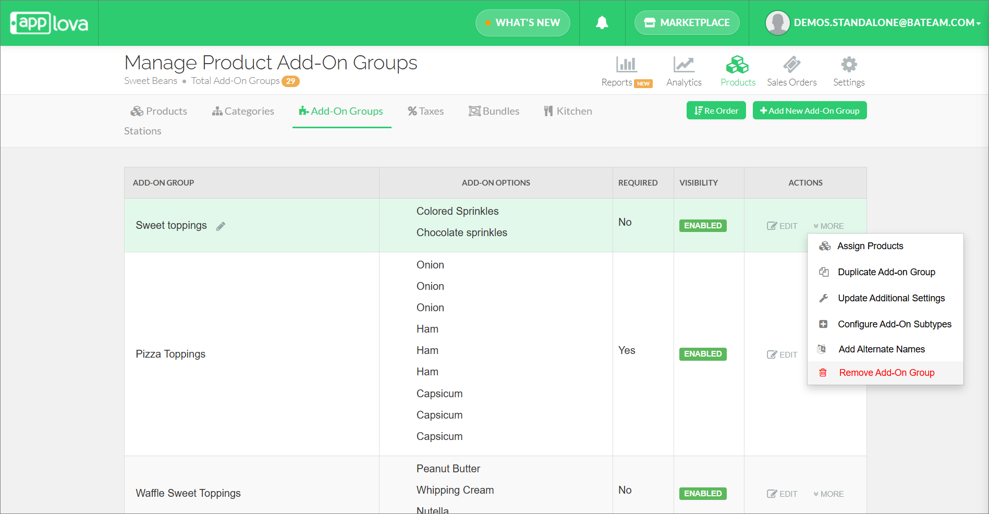
Task: Toggle ENABLED badge for Waffle Sweet Toppings
Action: [703, 494]
